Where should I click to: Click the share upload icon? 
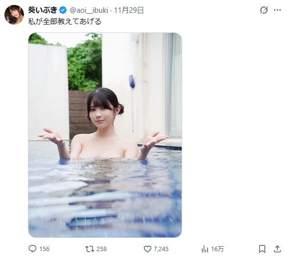(x=277, y=249)
